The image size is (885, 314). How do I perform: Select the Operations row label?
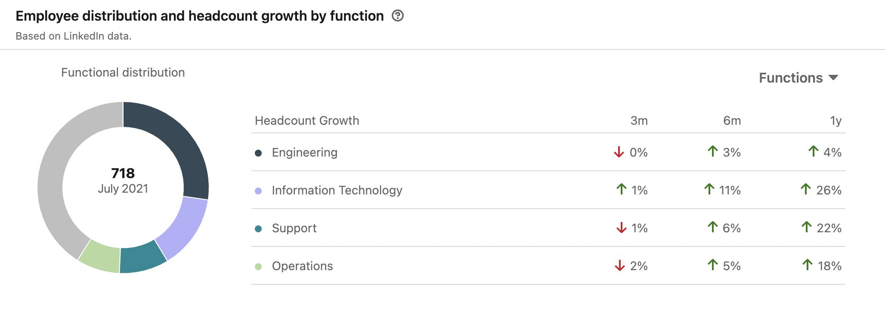click(x=302, y=266)
